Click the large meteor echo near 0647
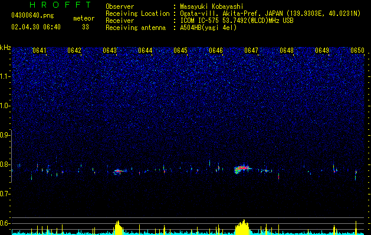The width and height of the screenshot is (371, 235). [x=242, y=169]
